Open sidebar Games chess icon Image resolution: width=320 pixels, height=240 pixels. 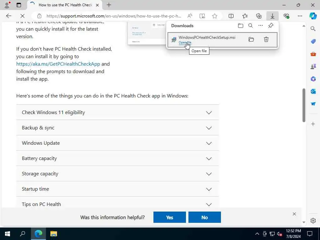[x=313, y=67]
